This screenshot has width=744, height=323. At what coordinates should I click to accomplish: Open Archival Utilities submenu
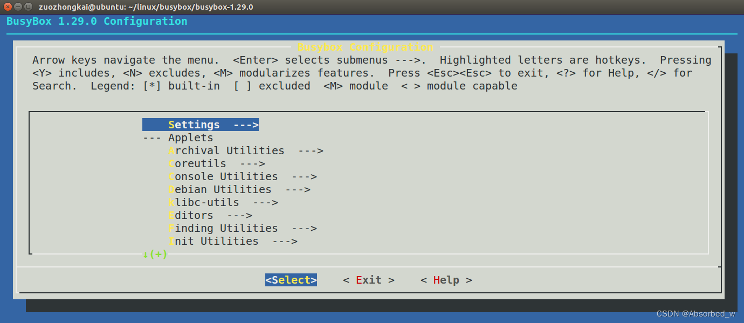coord(246,150)
